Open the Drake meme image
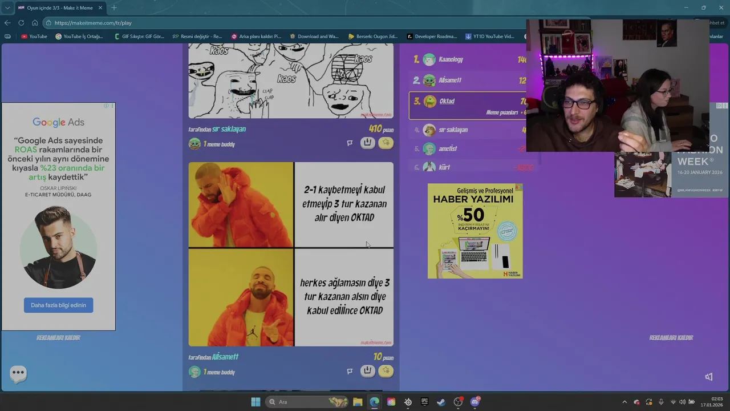Image resolution: width=730 pixels, height=411 pixels. point(291,254)
